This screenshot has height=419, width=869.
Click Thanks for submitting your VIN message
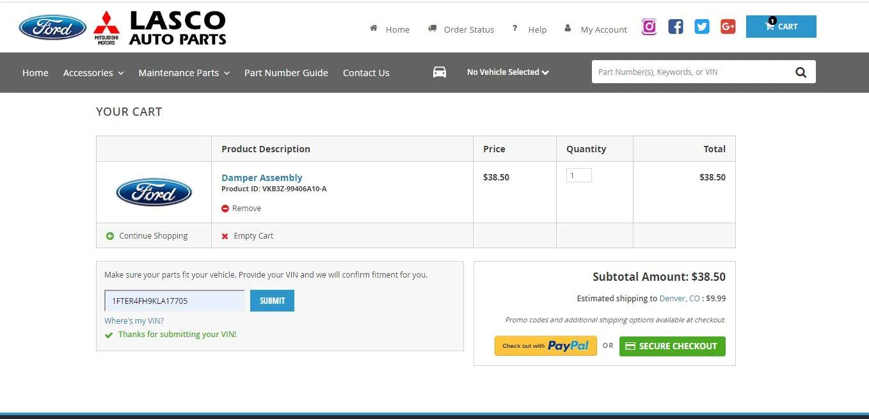pyautogui.click(x=177, y=335)
